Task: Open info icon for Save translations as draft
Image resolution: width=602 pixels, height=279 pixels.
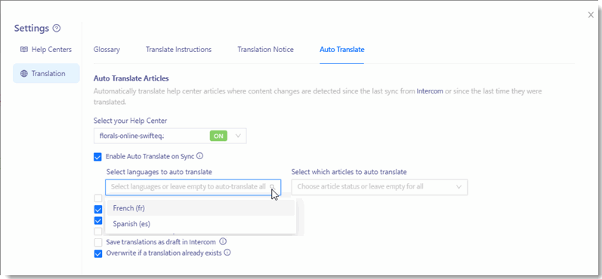Action: click(x=223, y=242)
